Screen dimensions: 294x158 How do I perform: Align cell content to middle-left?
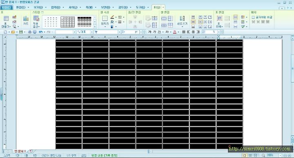click(x=200, y=22)
